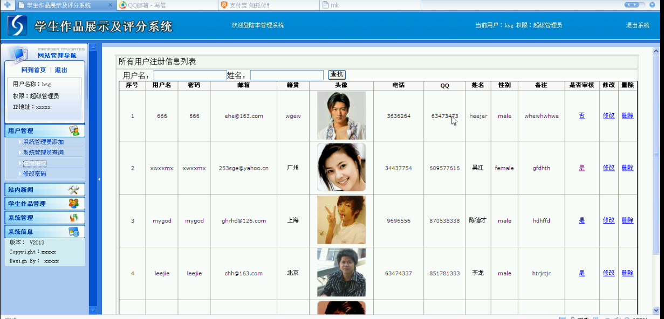
Task: Click 删除 for user xwxxmx
Action: click(628, 168)
